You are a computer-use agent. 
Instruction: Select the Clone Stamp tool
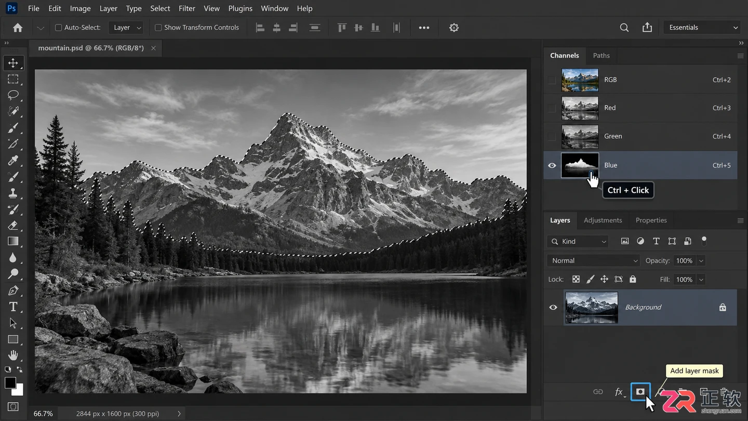click(13, 193)
